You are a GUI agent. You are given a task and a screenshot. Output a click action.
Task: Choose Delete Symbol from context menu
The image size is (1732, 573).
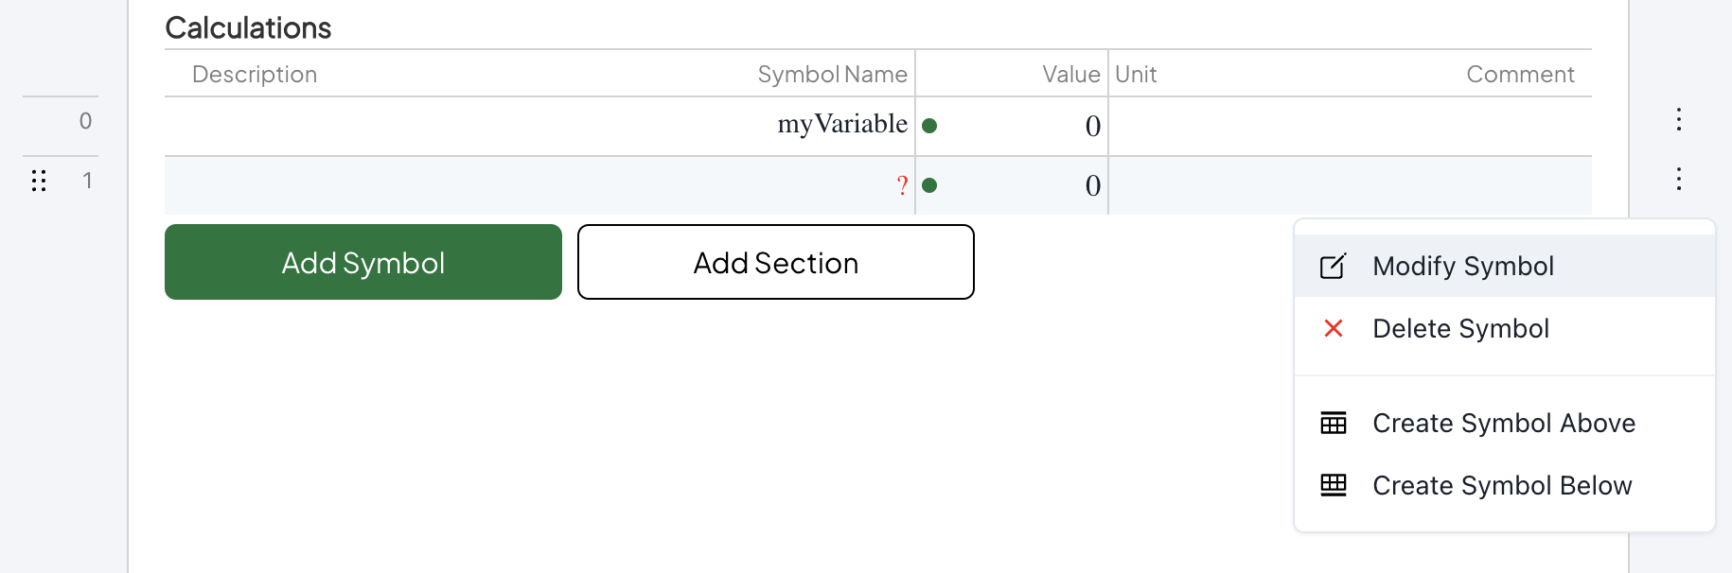tap(1460, 329)
